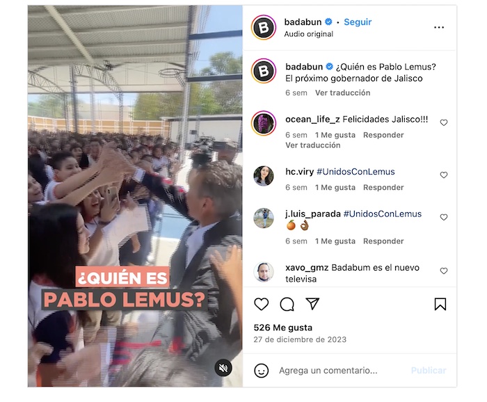The width and height of the screenshot is (487, 402).
Task: Open the three-dot more options menu
Action: pos(439,28)
